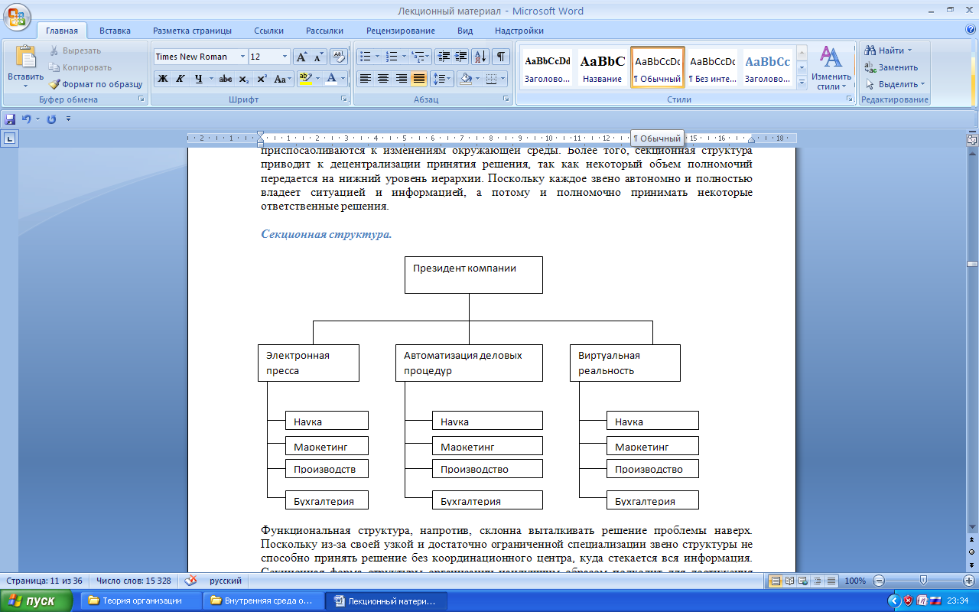Apply font color (A) swatch
979x612 pixels.
tap(331, 78)
